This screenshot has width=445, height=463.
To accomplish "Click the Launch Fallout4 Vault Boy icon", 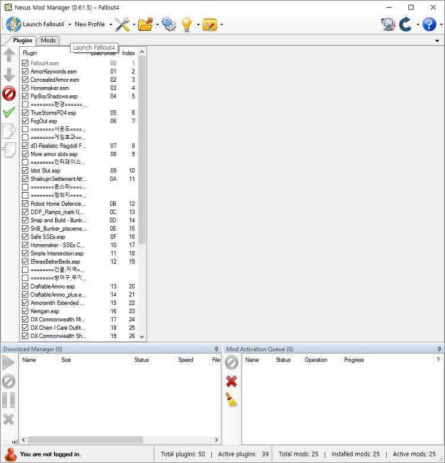I will tap(13, 24).
